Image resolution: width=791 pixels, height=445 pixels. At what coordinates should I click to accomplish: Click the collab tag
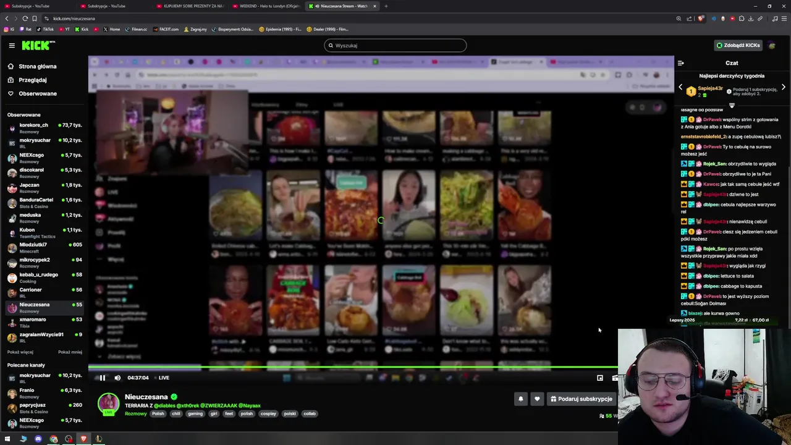(310, 413)
